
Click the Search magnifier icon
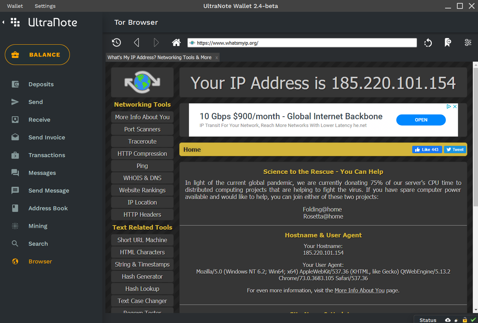(15, 244)
